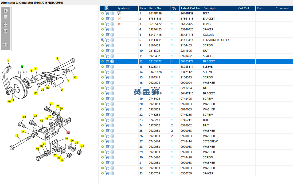This screenshot has height=184, width=293.
Task: Zoom out of the parts diagram
Action: point(6,17)
